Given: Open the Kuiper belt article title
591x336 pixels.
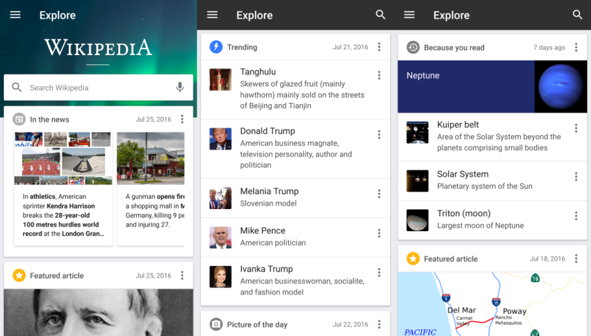Looking at the screenshot, I should pyautogui.click(x=458, y=124).
